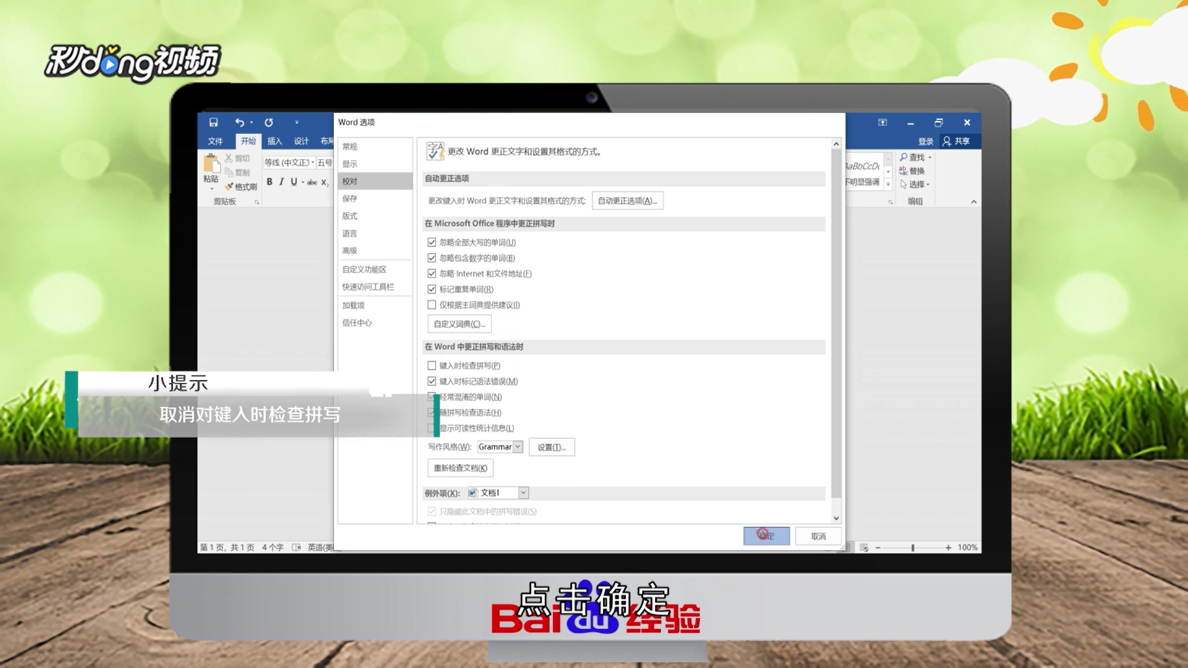Select 显示 category in Word Options
The width and height of the screenshot is (1188, 668).
click(375, 164)
